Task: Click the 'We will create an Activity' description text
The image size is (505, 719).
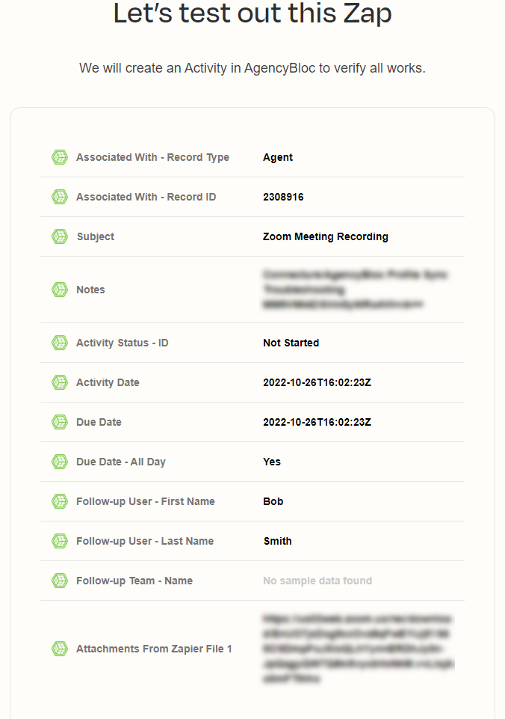Action: (252, 68)
